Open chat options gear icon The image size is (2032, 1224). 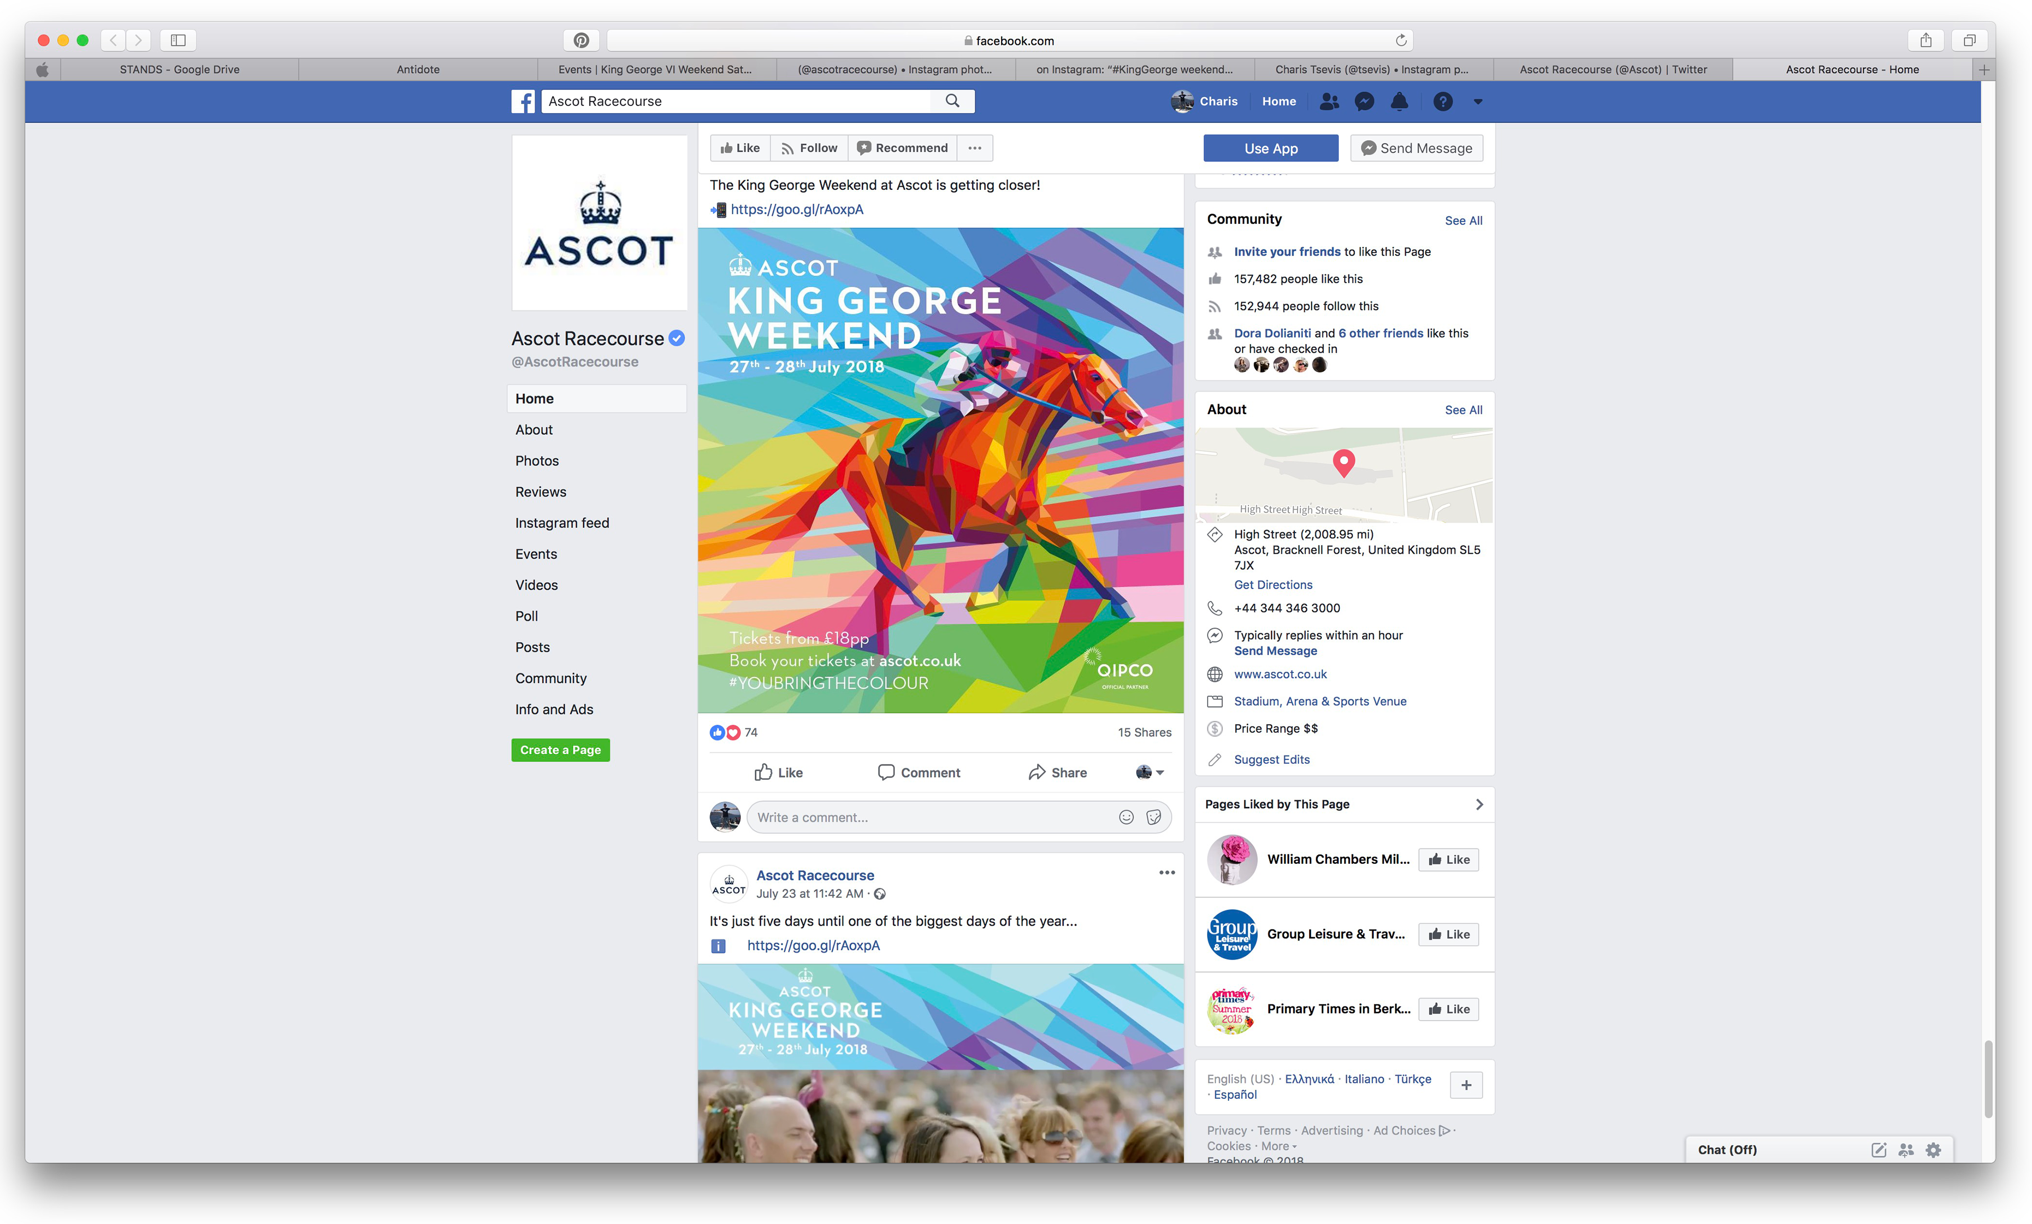click(1933, 1150)
